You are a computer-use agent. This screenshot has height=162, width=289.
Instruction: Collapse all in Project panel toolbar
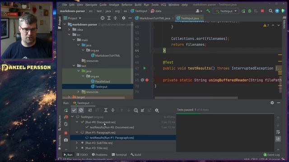point(116,18)
